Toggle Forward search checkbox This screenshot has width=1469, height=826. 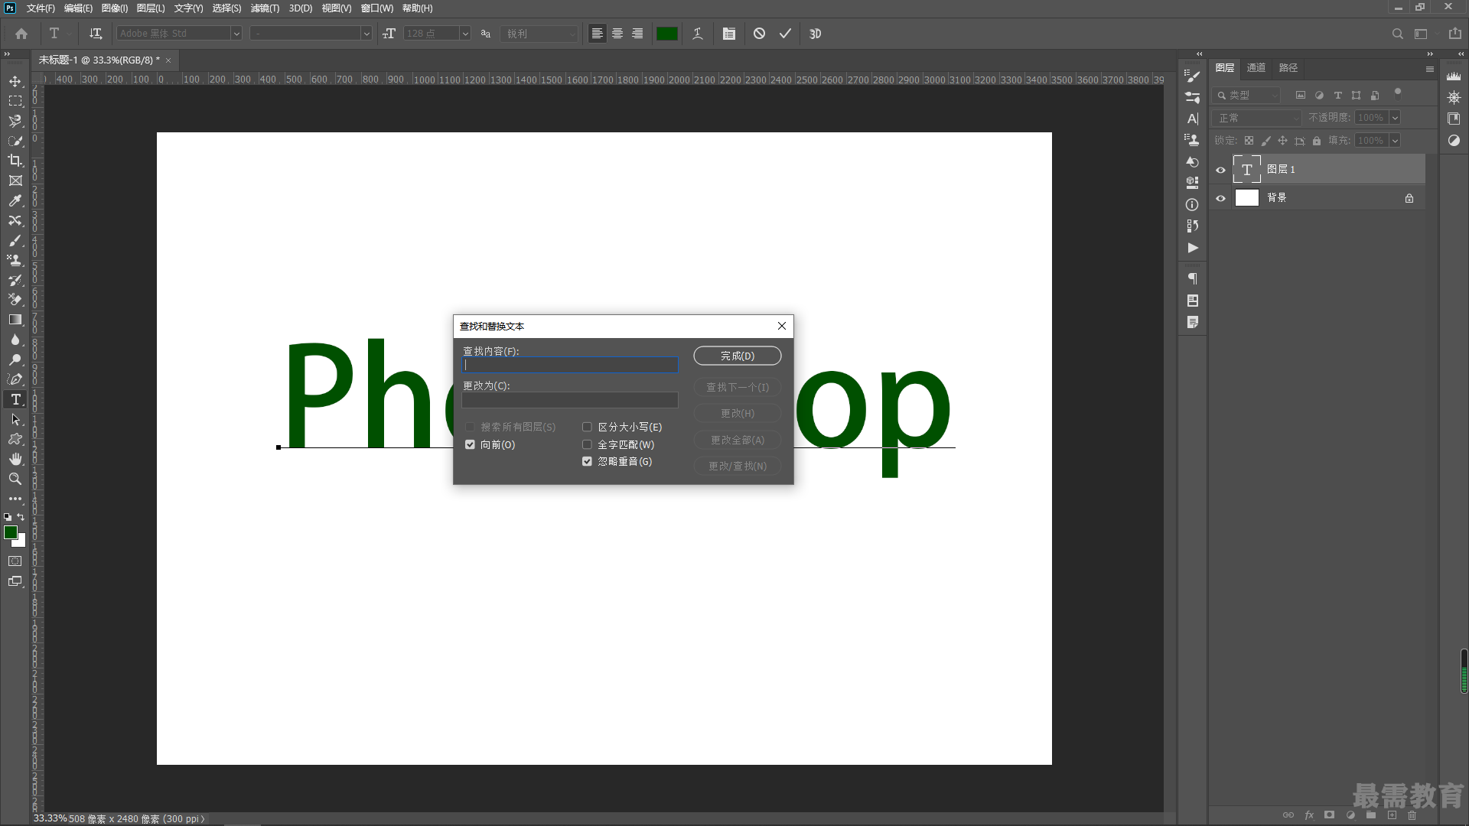[470, 444]
